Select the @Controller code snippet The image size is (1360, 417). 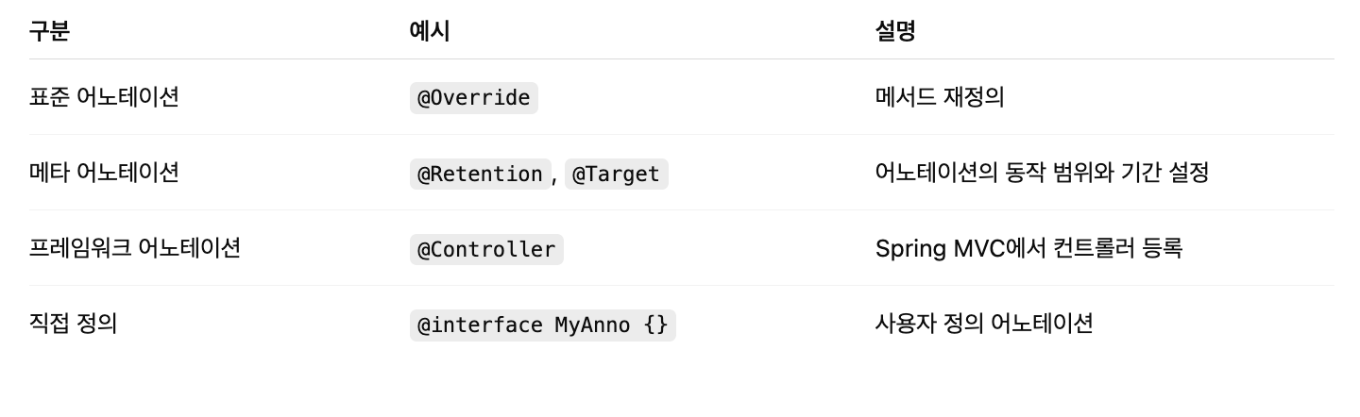(x=486, y=249)
